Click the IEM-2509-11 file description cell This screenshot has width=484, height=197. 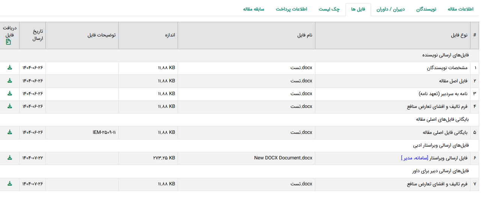coord(104,132)
